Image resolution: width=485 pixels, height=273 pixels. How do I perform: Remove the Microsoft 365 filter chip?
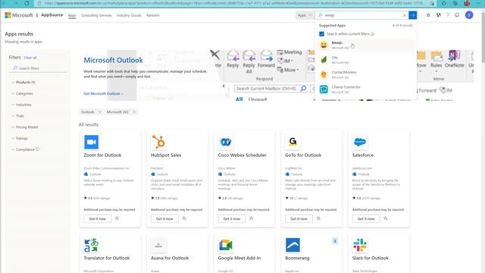click(x=134, y=112)
